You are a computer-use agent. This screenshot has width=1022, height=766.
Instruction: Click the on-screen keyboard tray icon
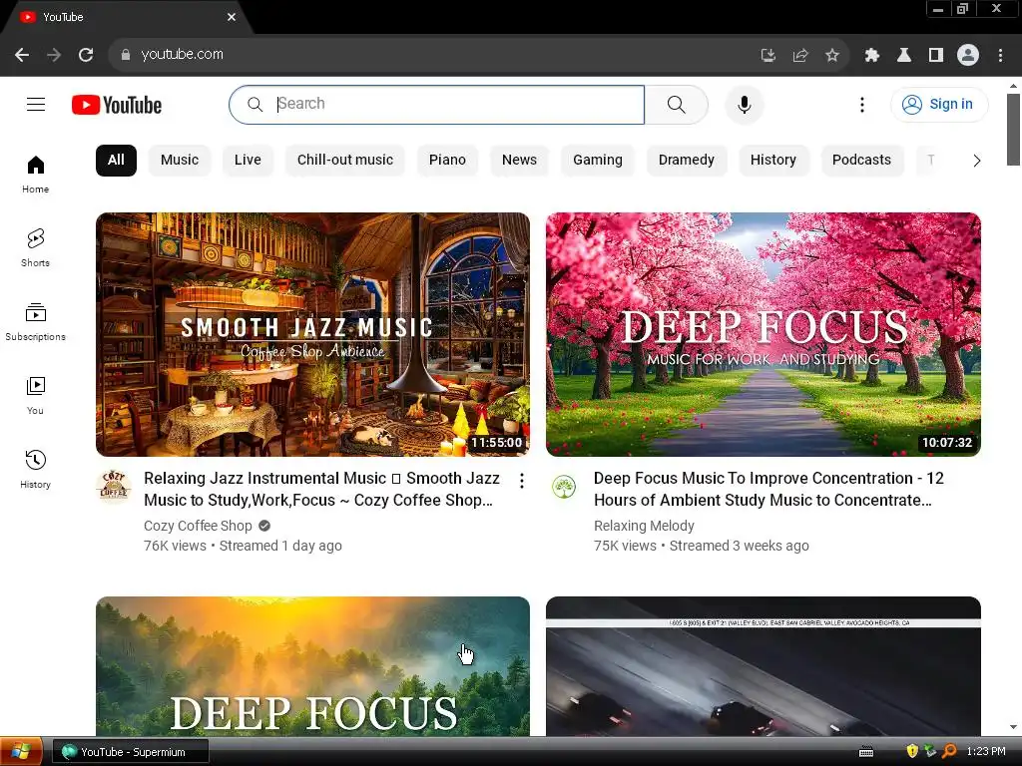[865, 752]
